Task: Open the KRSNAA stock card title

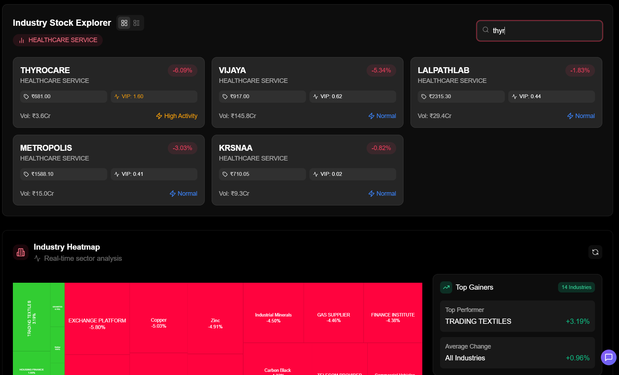Action: click(x=236, y=148)
